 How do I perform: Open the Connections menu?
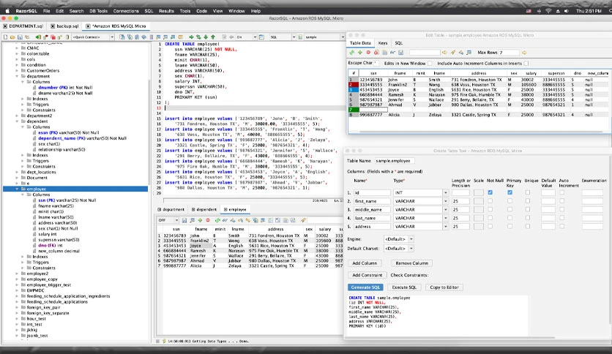click(x=126, y=11)
